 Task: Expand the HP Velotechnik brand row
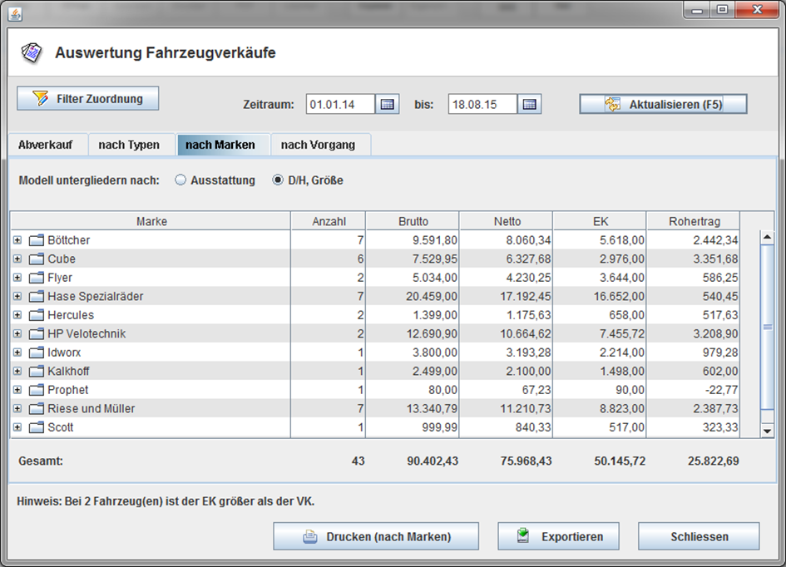point(17,333)
